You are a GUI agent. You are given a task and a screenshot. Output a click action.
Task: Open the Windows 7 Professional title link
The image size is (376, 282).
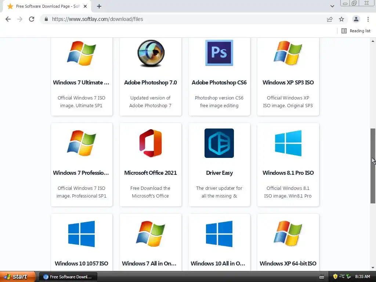[x=81, y=173]
